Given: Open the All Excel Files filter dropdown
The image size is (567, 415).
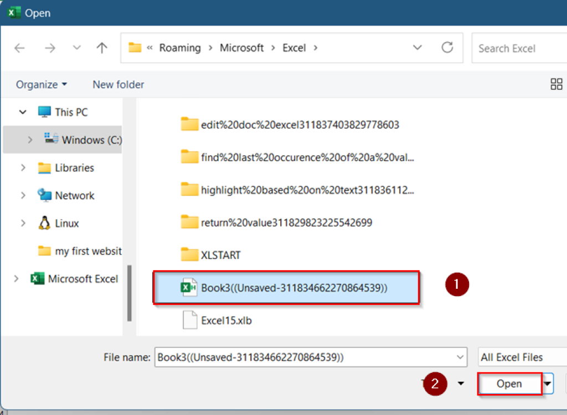Looking at the screenshot, I should (x=520, y=357).
